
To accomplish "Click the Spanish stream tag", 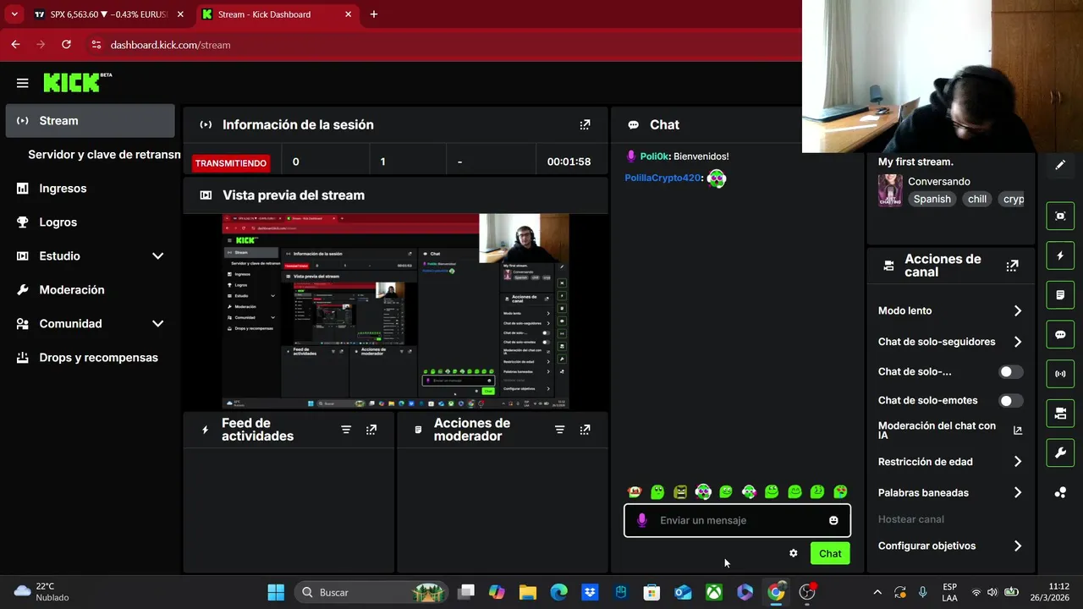I will [932, 199].
